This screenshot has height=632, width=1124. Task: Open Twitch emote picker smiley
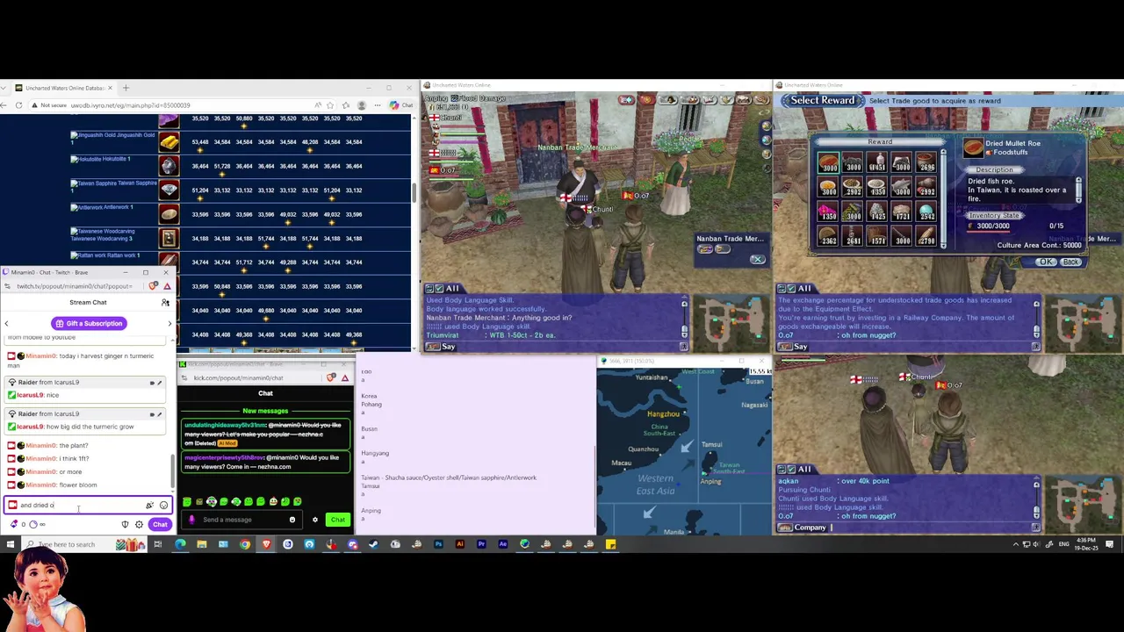point(163,505)
